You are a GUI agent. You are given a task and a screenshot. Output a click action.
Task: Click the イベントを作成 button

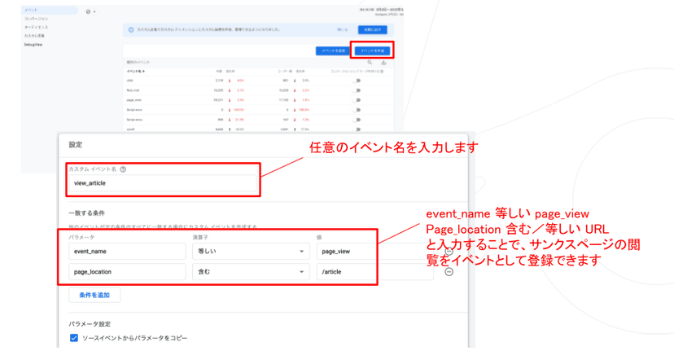click(x=373, y=50)
